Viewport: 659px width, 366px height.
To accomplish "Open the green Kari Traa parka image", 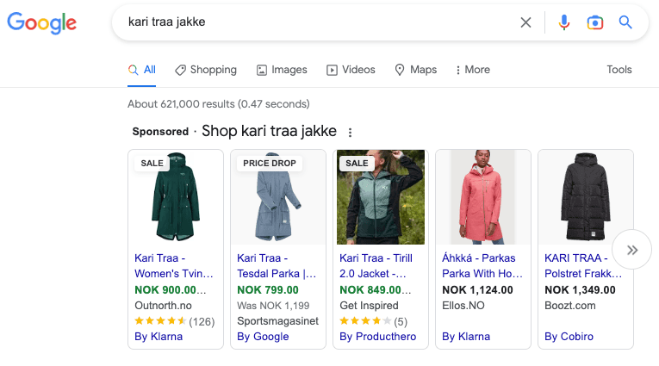I will point(176,197).
